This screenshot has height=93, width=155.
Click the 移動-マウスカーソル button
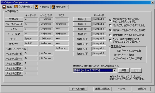(16, 49)
